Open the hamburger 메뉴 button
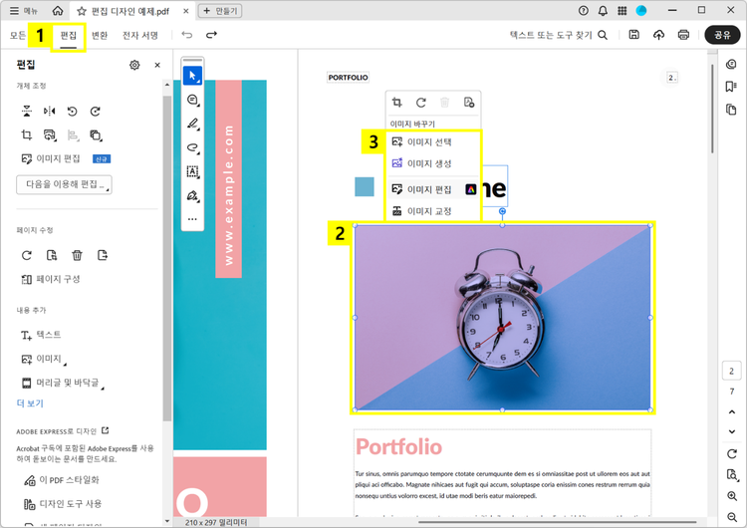Viewport: 747px width, 528px height. [23, 11]
